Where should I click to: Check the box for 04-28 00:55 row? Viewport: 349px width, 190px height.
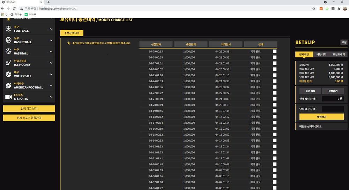(275, 57)
